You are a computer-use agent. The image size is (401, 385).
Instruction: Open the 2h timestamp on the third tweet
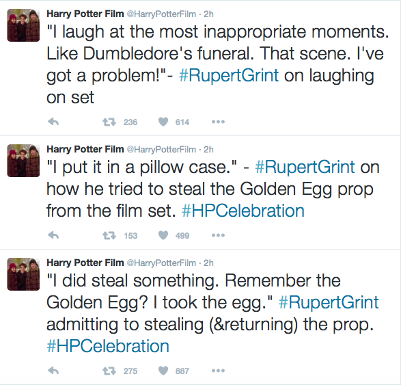pyautogui.click(x=208, y=263)
